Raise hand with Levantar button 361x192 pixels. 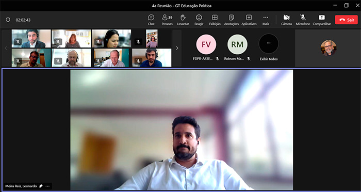(x=183, y=20)
